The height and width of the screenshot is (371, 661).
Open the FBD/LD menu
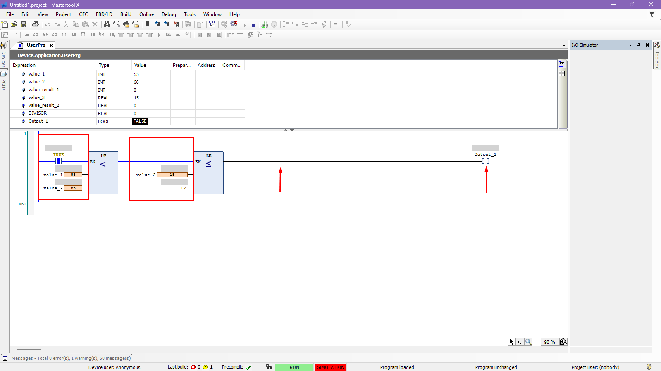tap(104, 14)
